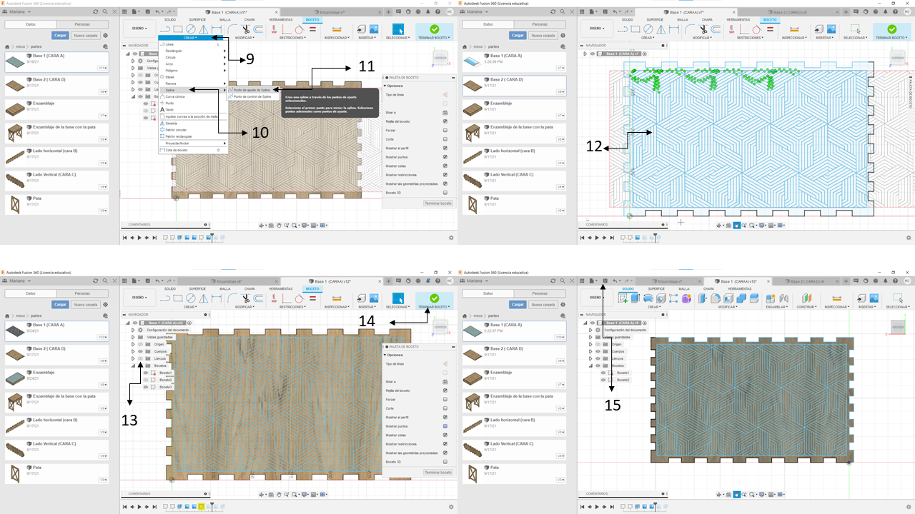Open the Pata thumbnail in v12 window data panel
This screenshot has width=915, height=514.
(14, 473)
